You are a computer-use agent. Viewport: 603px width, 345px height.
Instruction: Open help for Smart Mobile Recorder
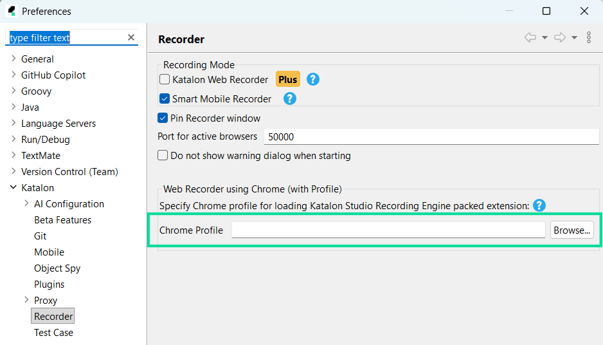click(289, 98)
